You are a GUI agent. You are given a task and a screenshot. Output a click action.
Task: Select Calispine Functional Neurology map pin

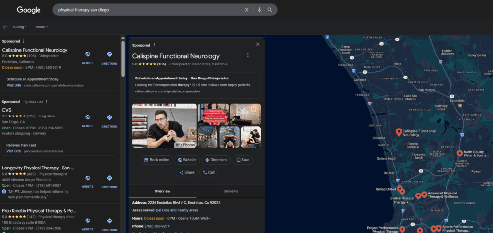pyautogui.click(x=399, y=132)
